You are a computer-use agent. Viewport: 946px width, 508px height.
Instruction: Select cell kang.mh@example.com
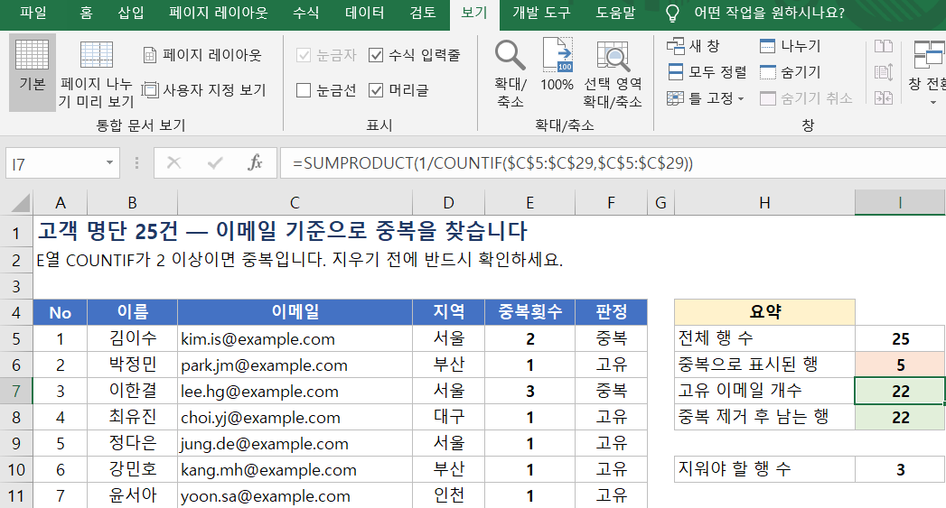[295, 469]
